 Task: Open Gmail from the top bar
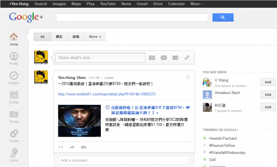142,4
